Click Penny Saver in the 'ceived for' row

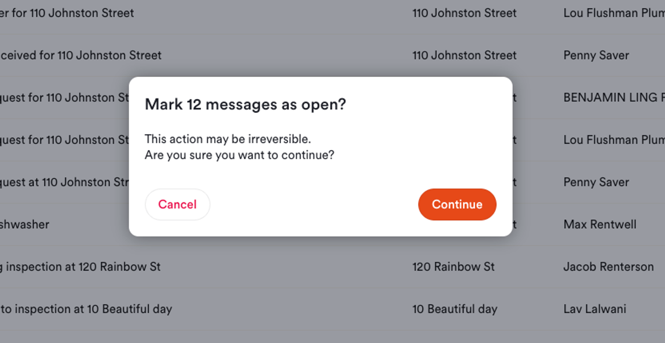pyautogui.click(x=596, y=55)
